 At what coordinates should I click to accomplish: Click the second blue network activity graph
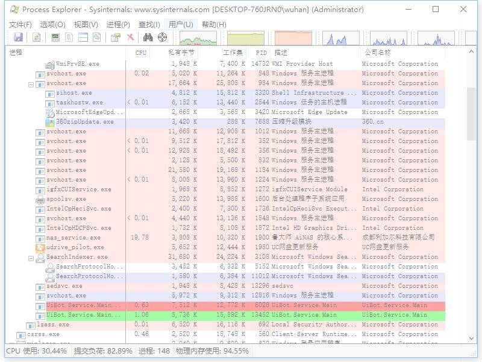(x=389, y=38)
